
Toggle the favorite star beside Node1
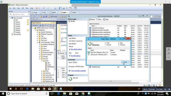pos(28,22)
